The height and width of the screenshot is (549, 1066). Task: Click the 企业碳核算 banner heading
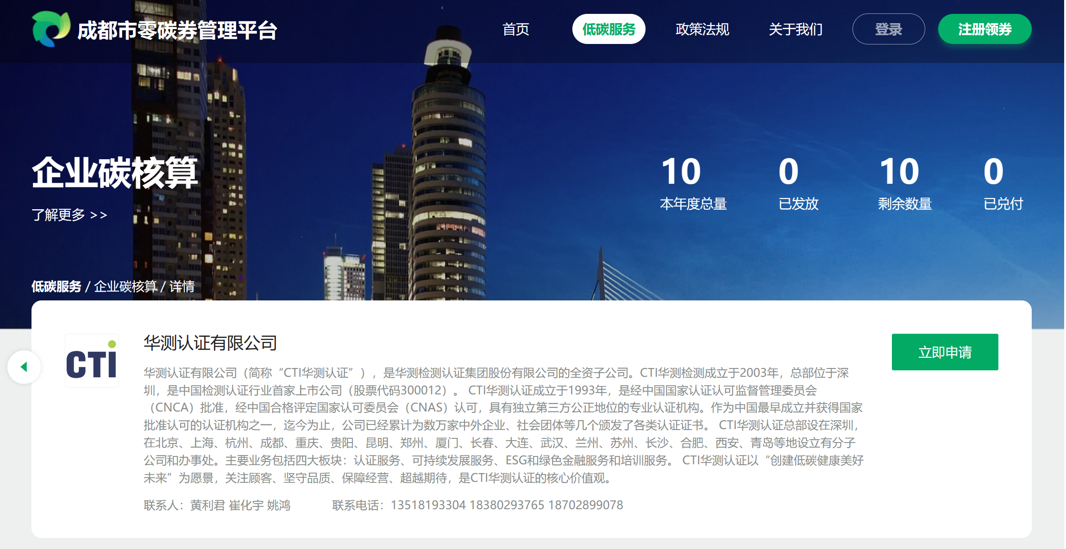[x=115, y=173]
